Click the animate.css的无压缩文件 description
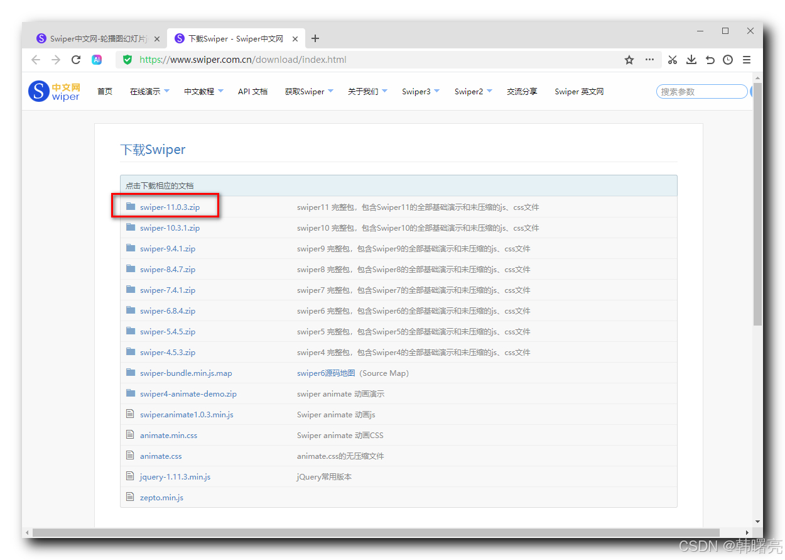 (x=340, y=456)
